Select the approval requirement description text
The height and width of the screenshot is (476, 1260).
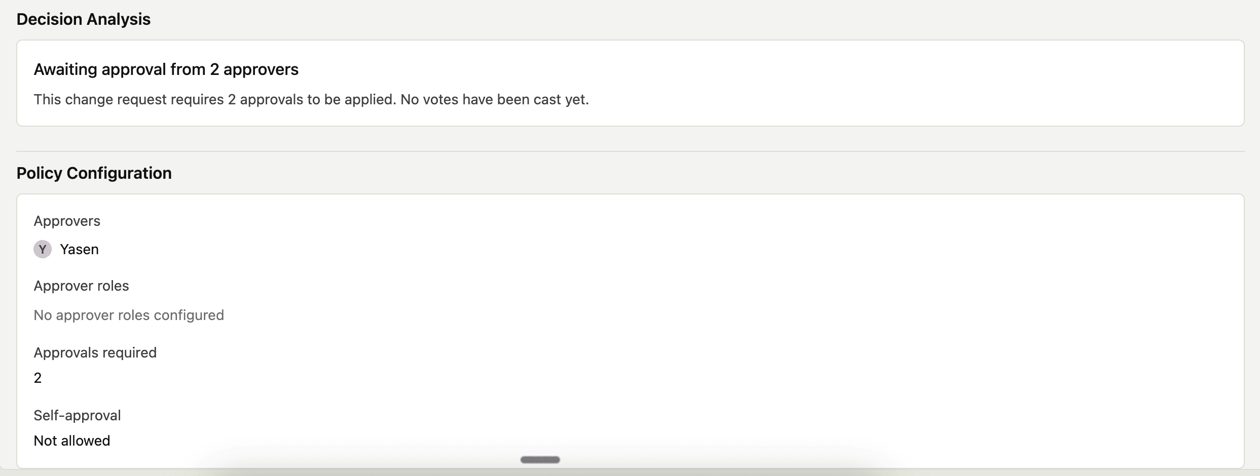point(311,100)
